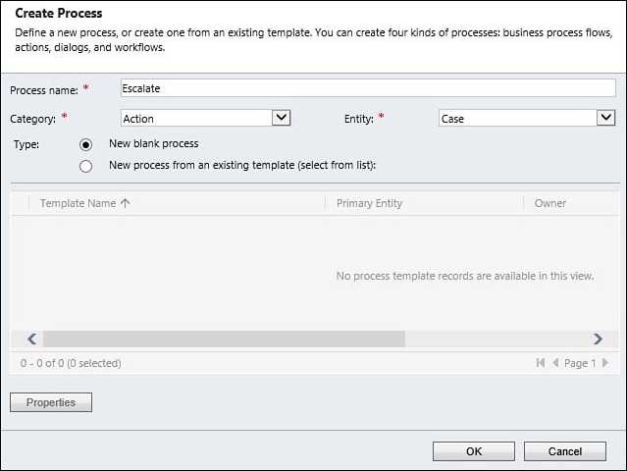Open the Entity dropdown showing Case
Screen dimensions: 627x471
point(605,118)
